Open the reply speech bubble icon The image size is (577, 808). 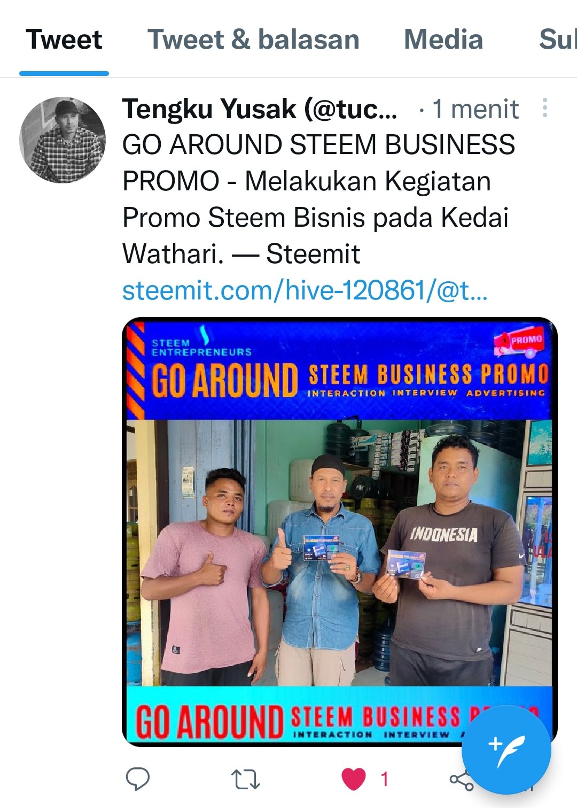137,779
